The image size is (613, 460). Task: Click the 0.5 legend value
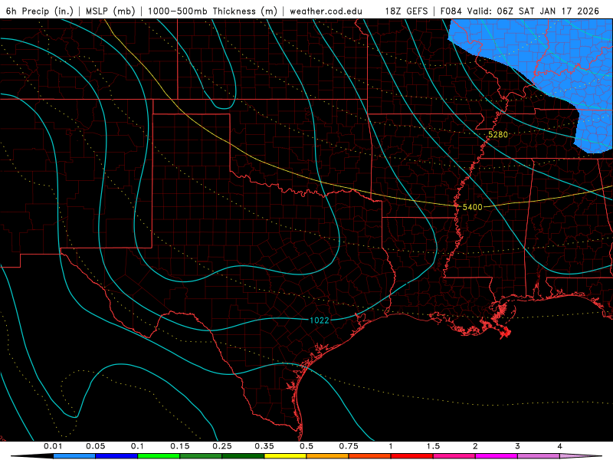tap(306, 446)
